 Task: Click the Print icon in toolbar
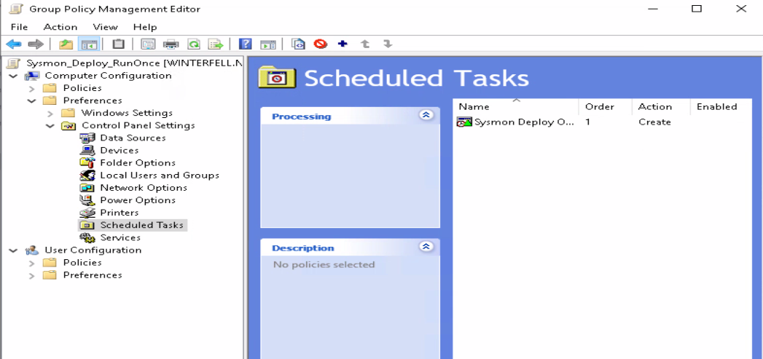coord(171,44)
